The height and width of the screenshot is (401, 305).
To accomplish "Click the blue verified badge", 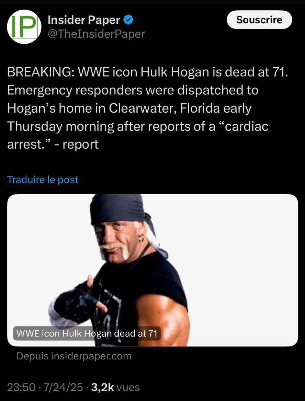I will 128,20.
